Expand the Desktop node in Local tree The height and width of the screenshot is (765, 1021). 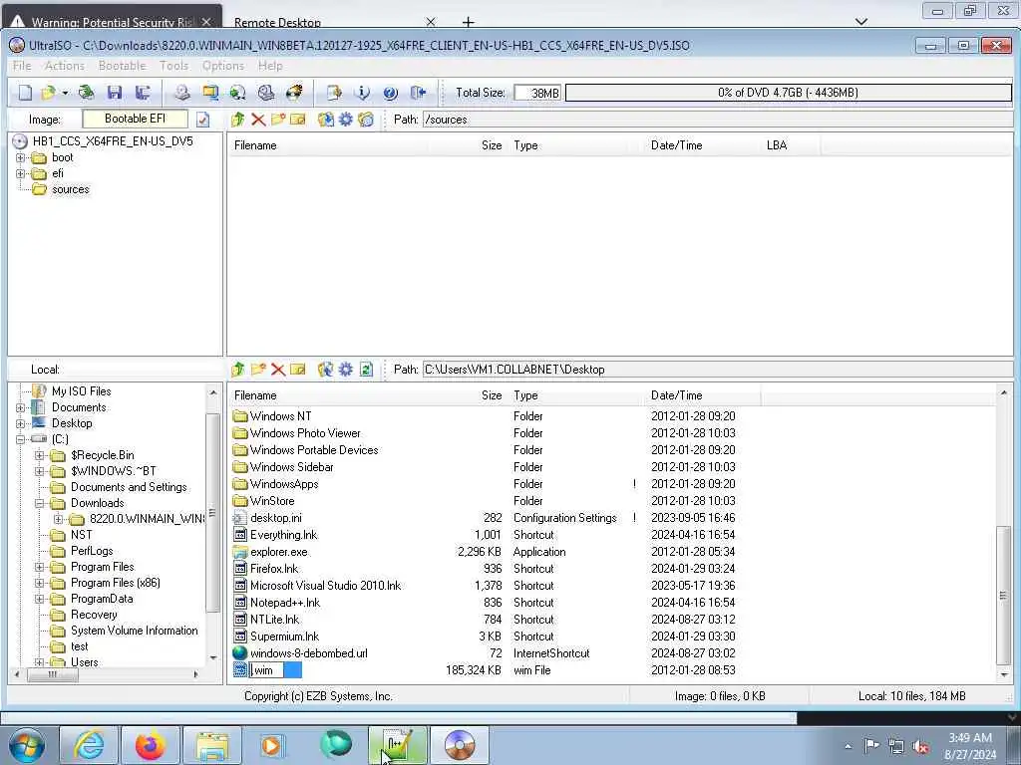pyautogui.click(x=20, y=423)
